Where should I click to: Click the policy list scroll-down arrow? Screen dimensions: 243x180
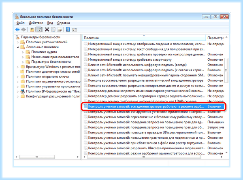[226, 152]
